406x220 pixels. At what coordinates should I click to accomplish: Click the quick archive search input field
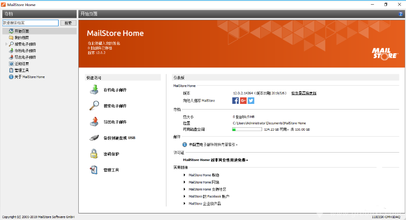30,23
